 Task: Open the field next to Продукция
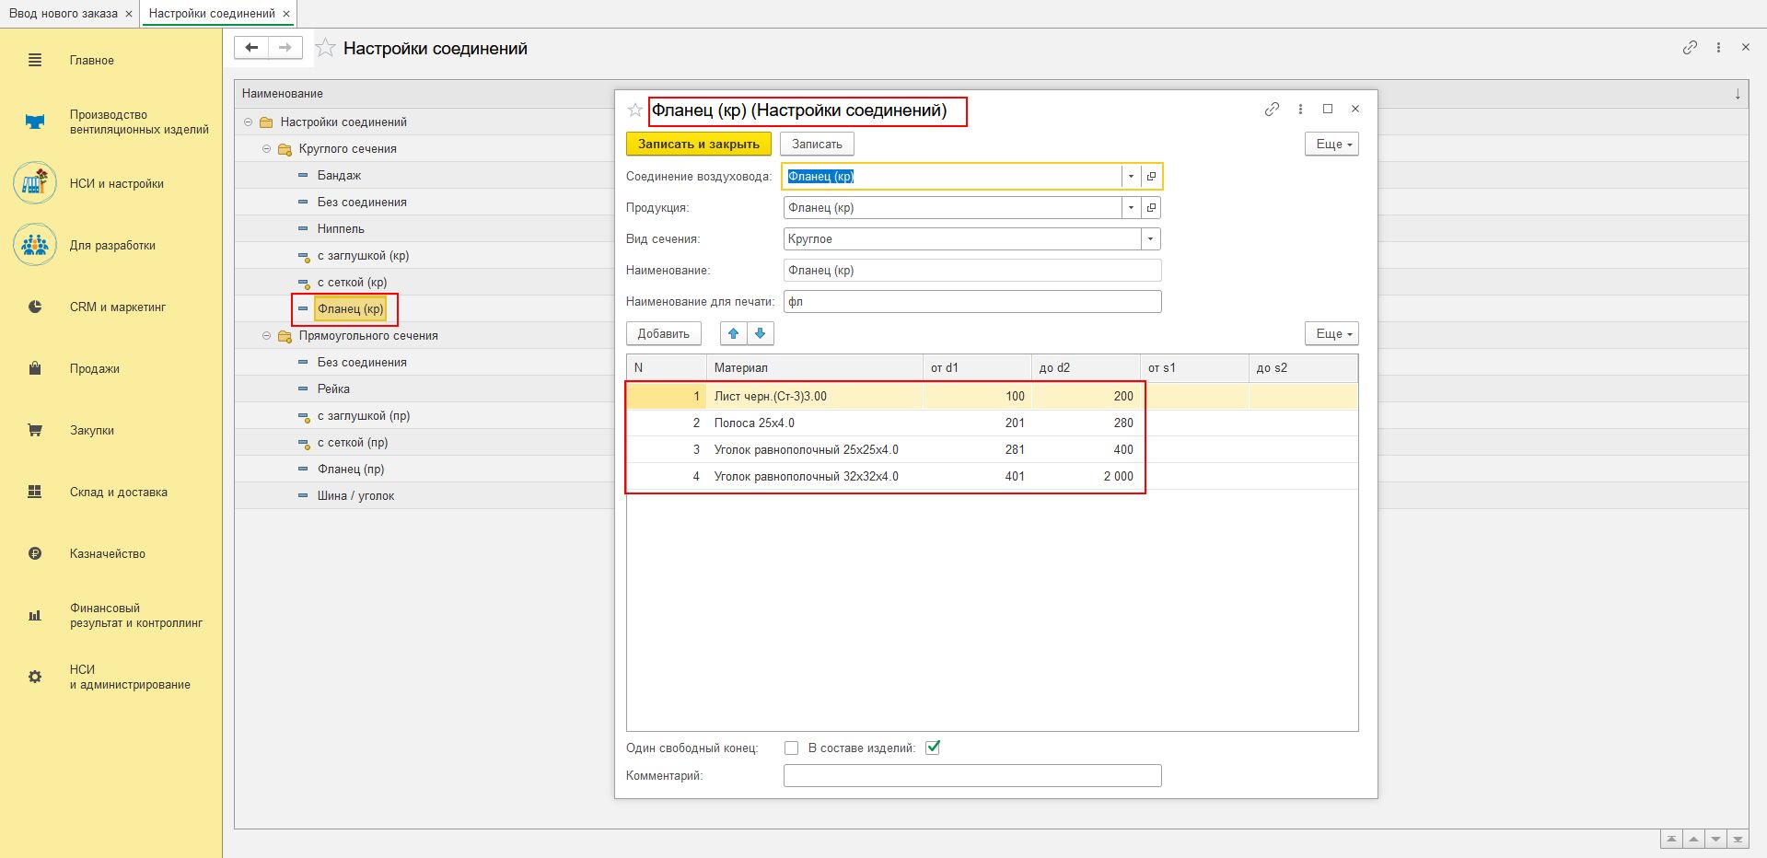[1151, 208]
